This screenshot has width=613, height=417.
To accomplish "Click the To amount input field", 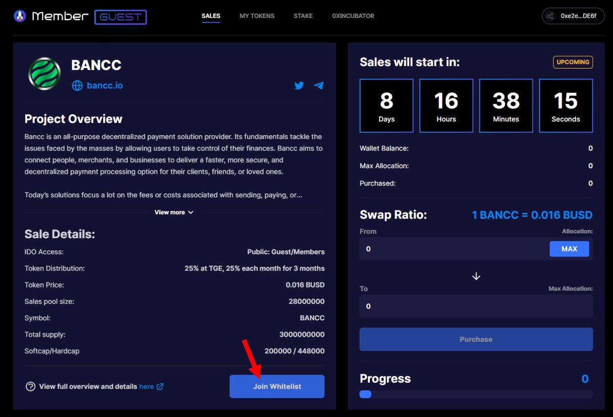I will pos(476,306).
